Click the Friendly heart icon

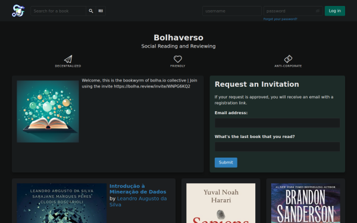[178, 59]
